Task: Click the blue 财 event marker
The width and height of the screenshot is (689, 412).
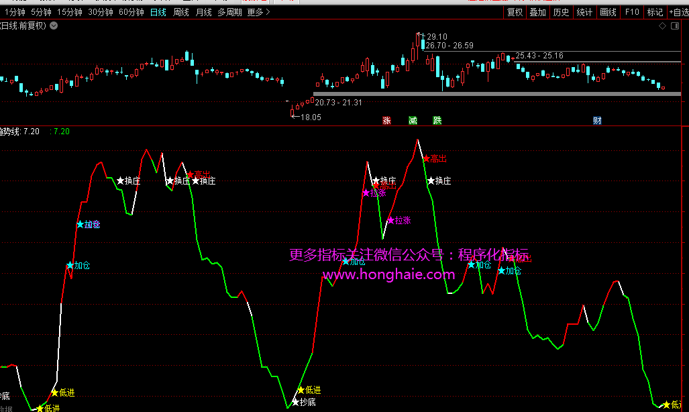Action: pos(597,121)
